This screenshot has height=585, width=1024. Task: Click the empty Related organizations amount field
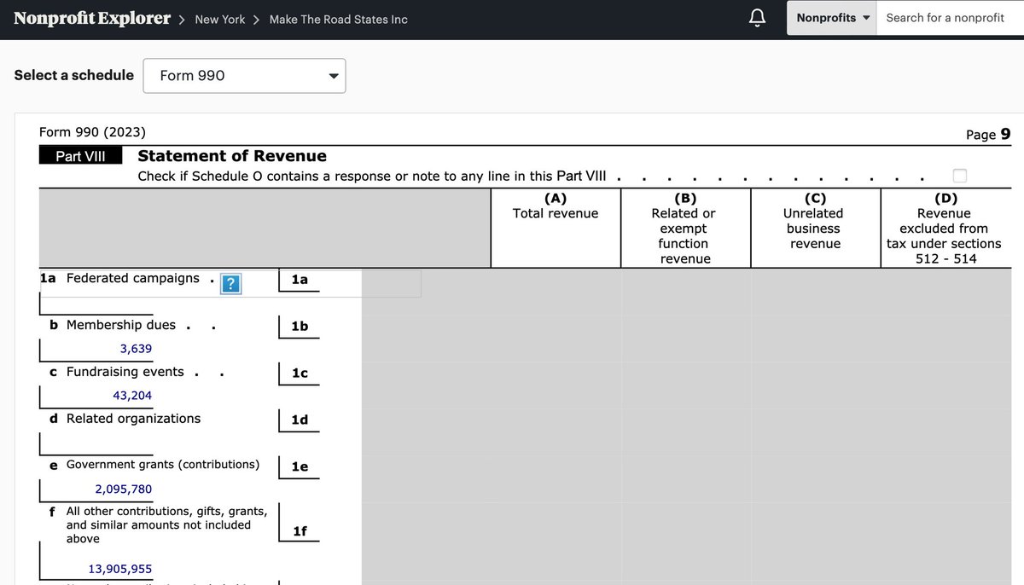(96, 443)
